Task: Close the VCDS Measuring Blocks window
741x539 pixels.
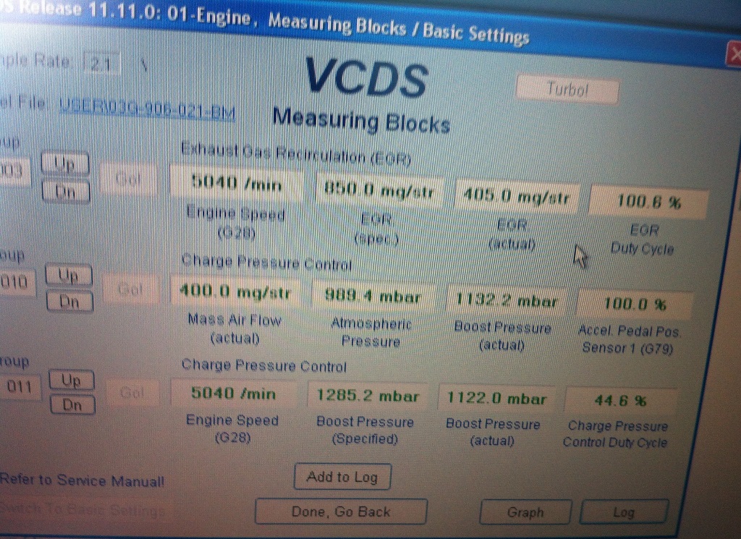Action: [734, 55]
